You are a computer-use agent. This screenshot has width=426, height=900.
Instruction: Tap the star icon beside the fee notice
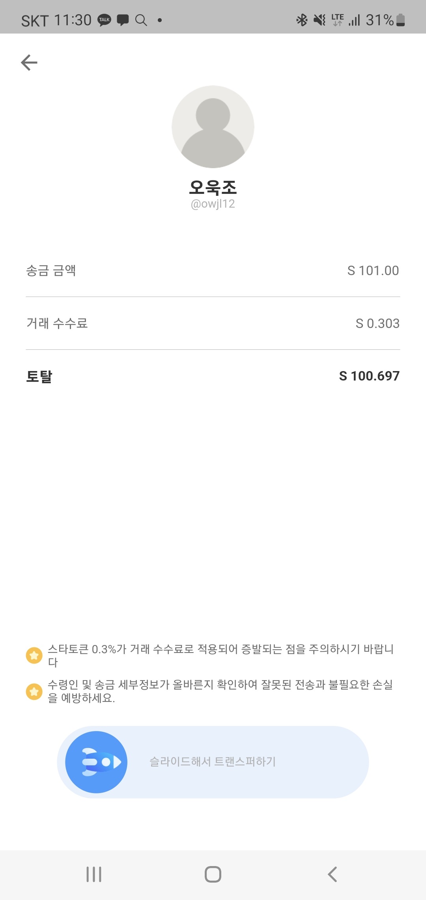tap(34, 656)
